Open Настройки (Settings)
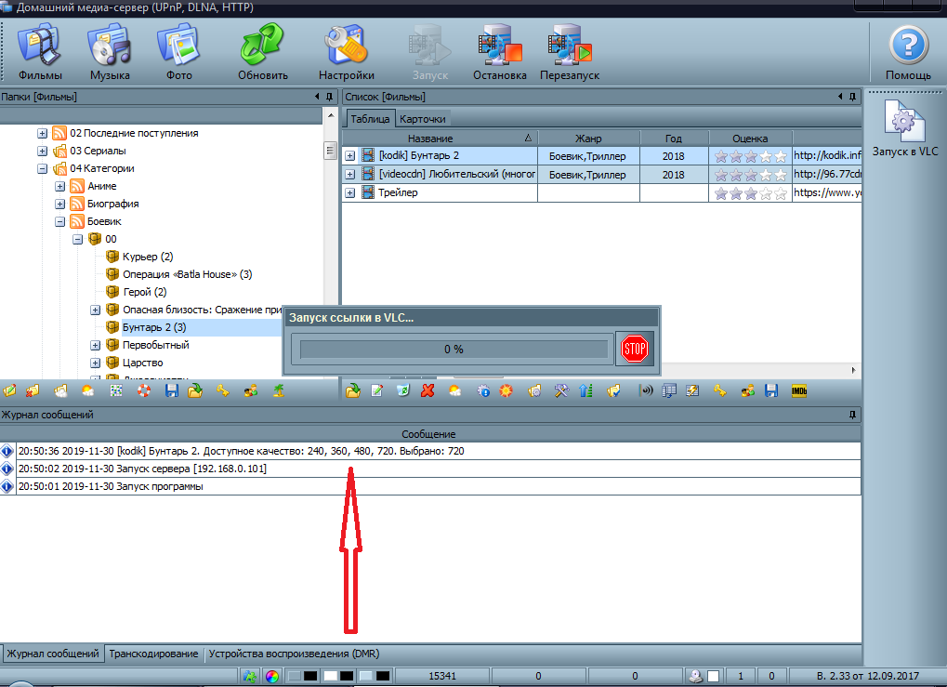The width and height of the screenshot is (947, 687). pyautogui.click(x=346, y=53)
